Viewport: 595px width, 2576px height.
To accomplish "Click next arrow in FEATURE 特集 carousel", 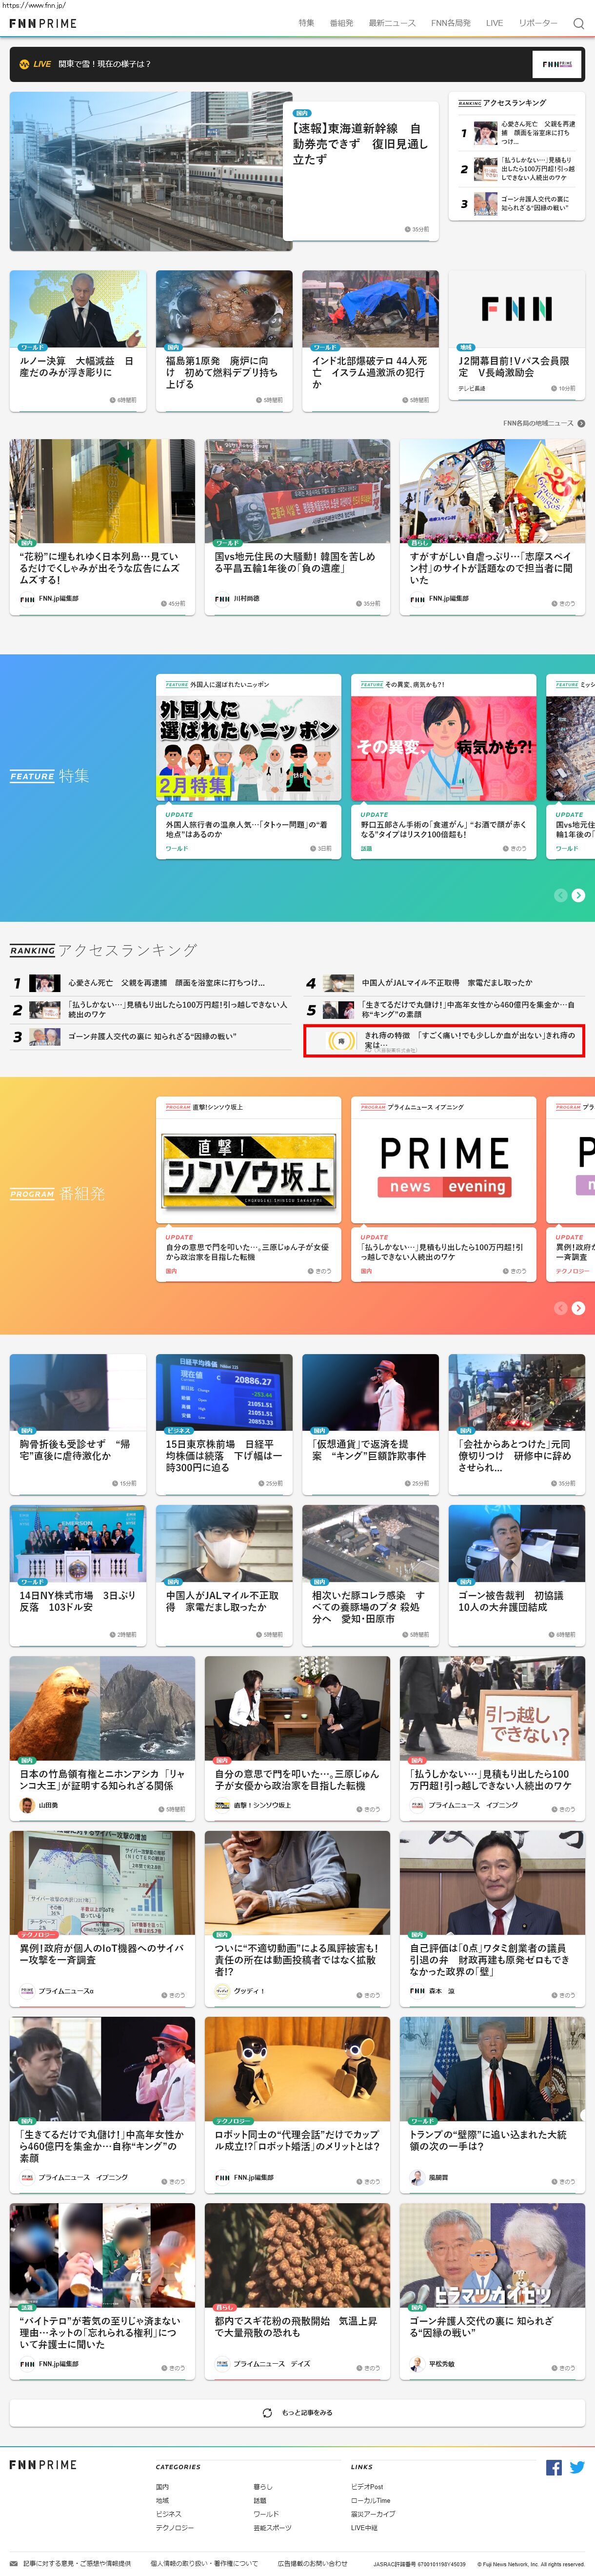I will pyautogui.click(x=578, y=895).
